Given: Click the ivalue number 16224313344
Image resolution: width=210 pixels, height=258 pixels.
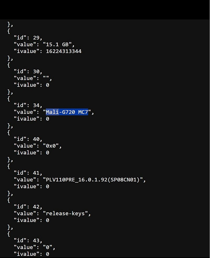Looking at the screenshot, I should (x=64, y=51).
